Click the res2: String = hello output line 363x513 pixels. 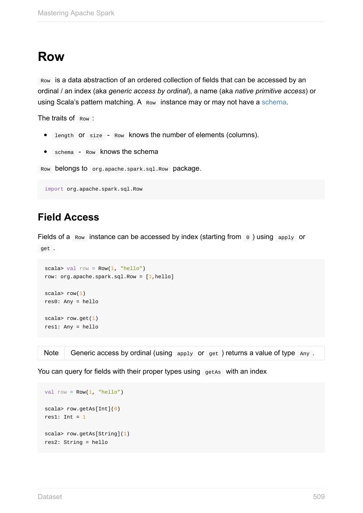click(x=76, y=442)
